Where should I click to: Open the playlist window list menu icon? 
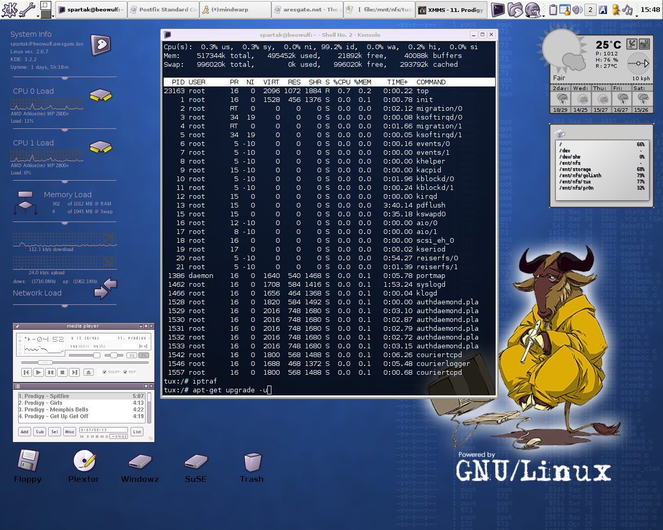[17, 386]
